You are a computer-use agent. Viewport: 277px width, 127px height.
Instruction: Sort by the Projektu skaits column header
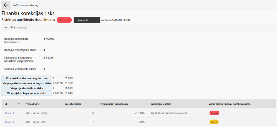(x=72, y=104)
